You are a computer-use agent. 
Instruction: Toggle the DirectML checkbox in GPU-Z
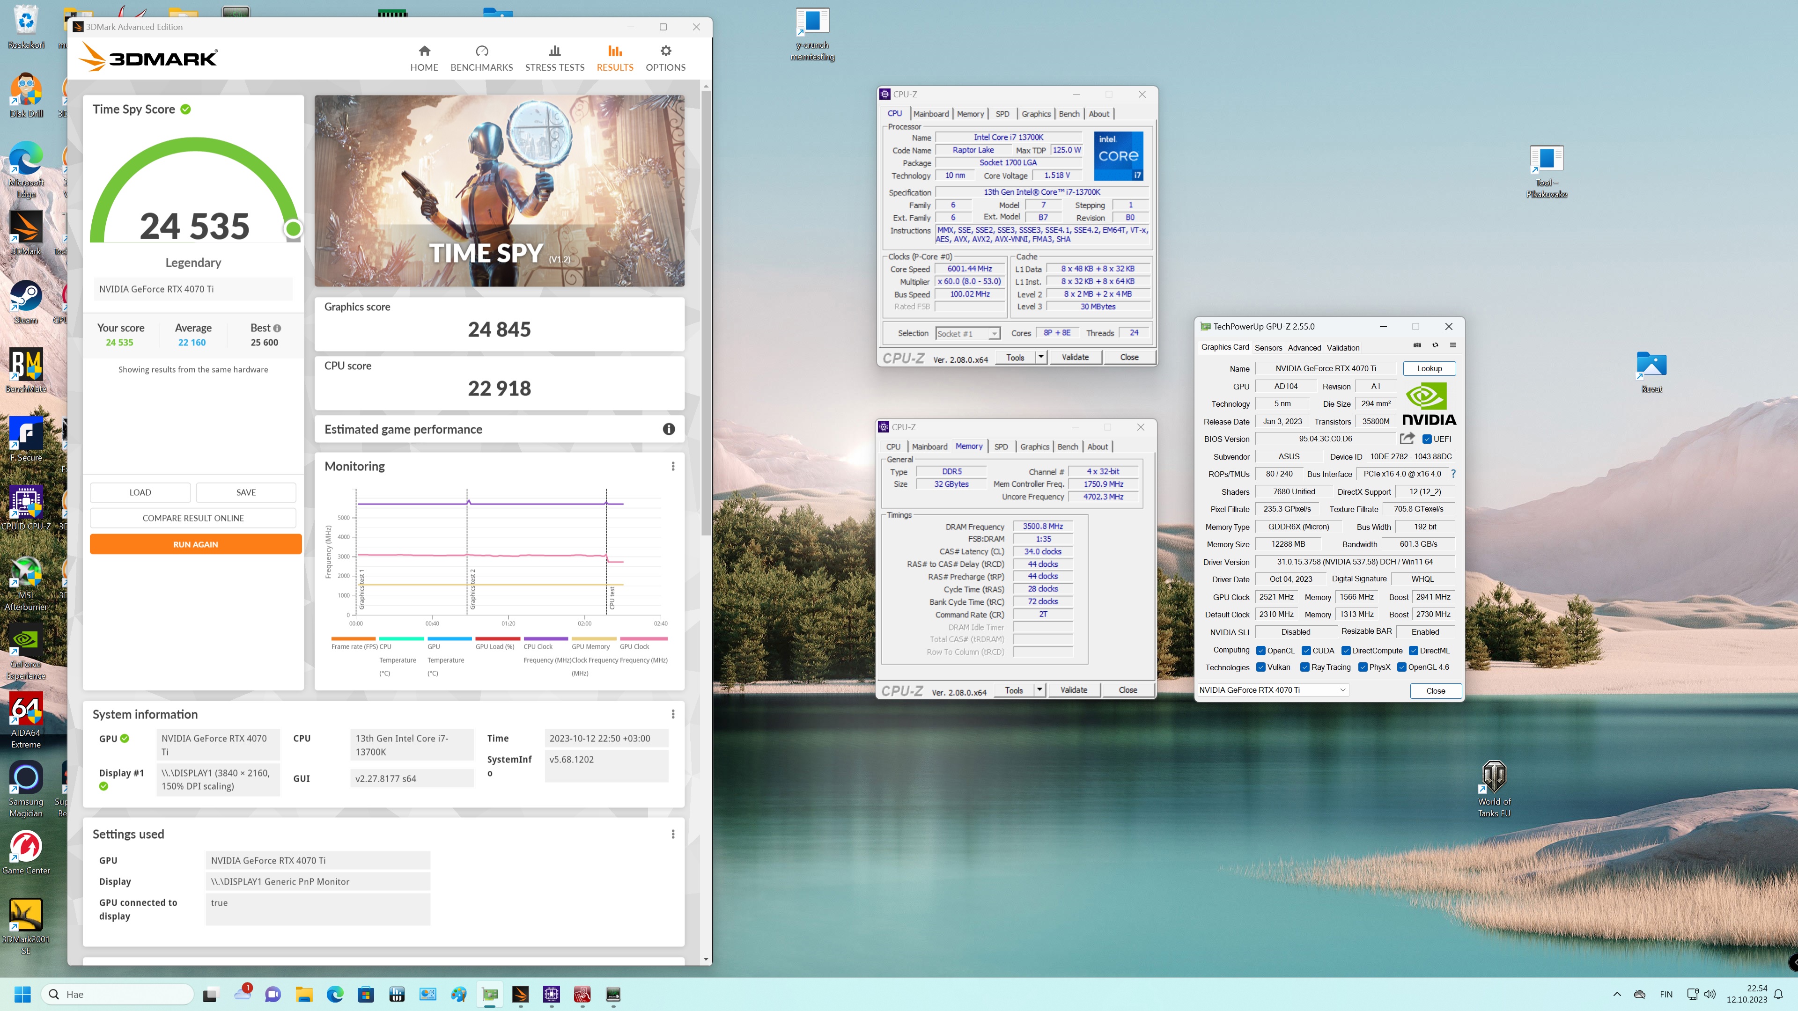point(1414,650)
